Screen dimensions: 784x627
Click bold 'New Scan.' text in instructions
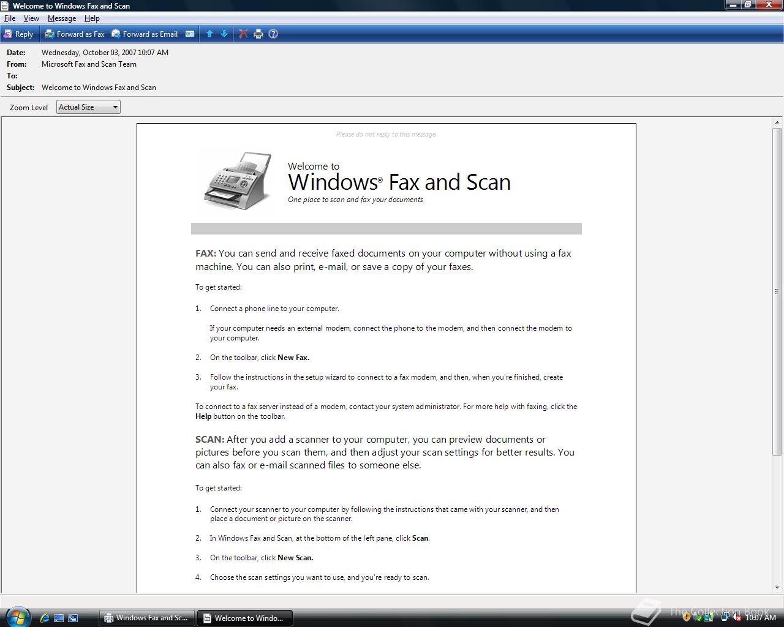coord(295,558)
